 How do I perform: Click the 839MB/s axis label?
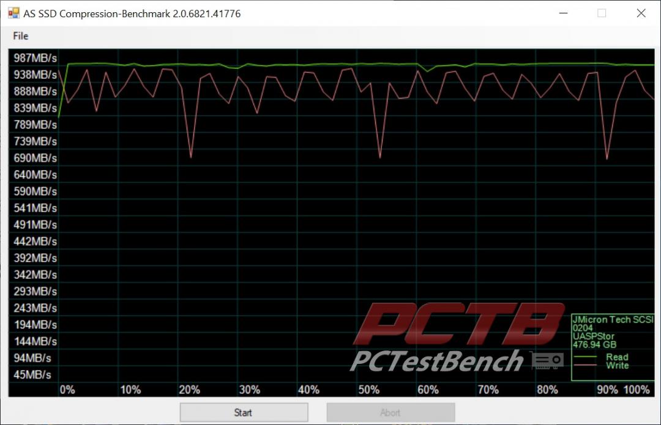click(35, 108)
